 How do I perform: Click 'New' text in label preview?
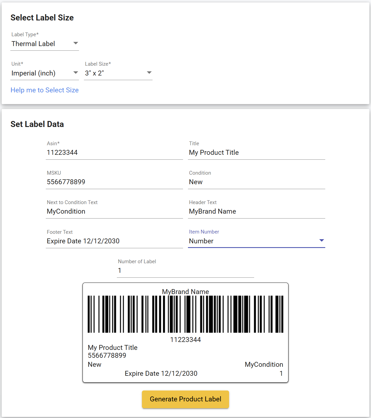click(x=95, y=365)
